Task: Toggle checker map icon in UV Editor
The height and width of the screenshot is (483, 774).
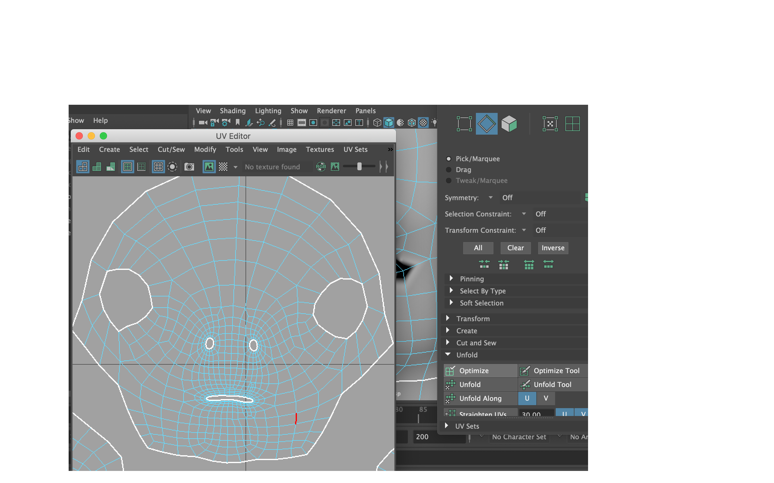Action: (223, 167)
